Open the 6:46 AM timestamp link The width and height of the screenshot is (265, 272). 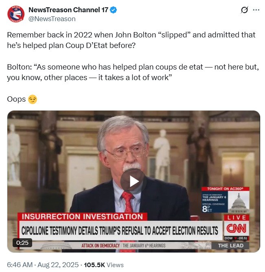pyautogui.click(x=20, y=265)
